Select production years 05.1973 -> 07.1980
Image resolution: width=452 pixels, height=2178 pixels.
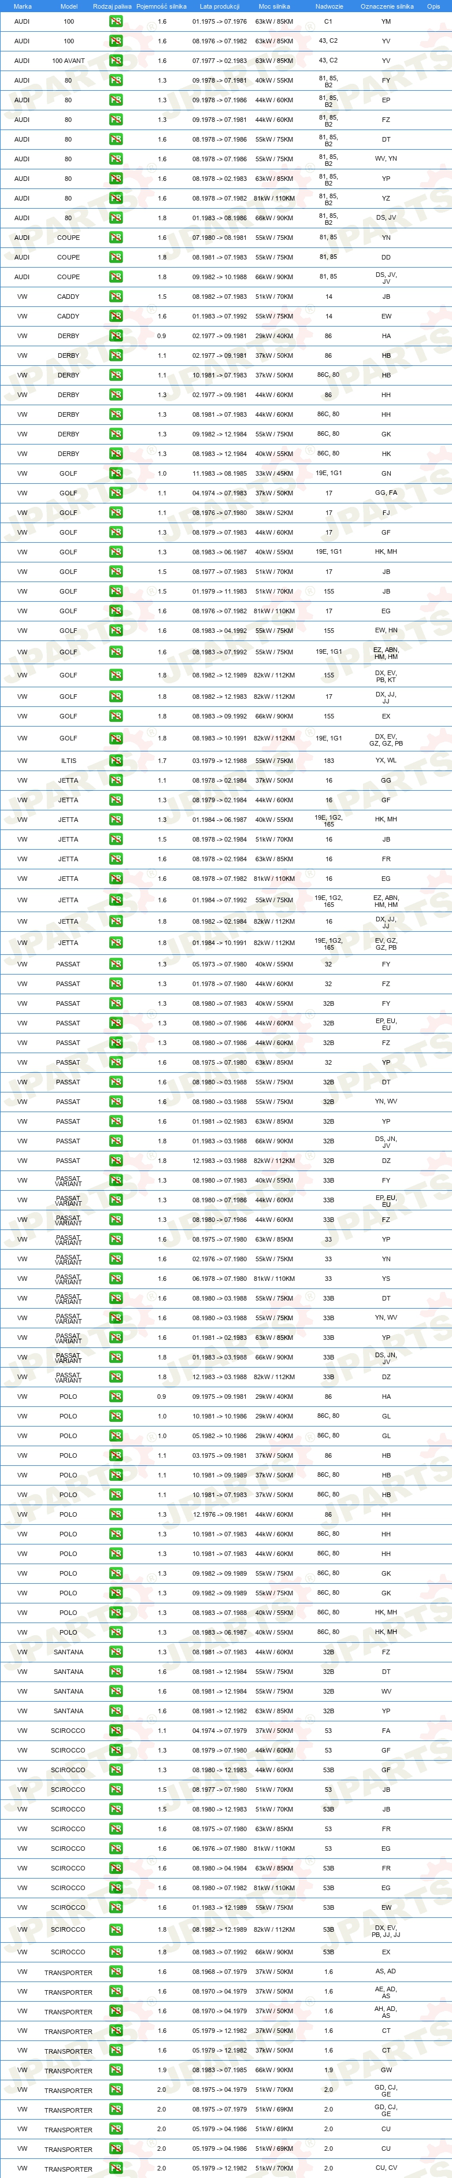220,964
